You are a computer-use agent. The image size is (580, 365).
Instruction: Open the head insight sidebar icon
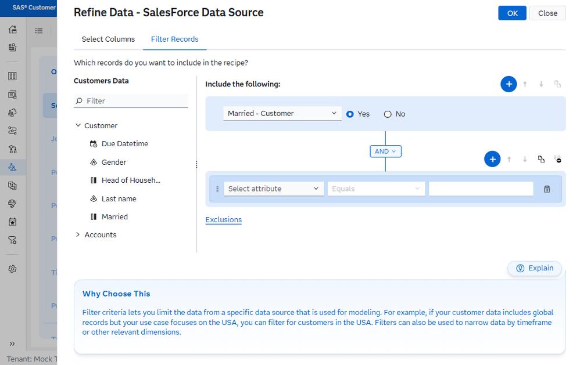13,204
